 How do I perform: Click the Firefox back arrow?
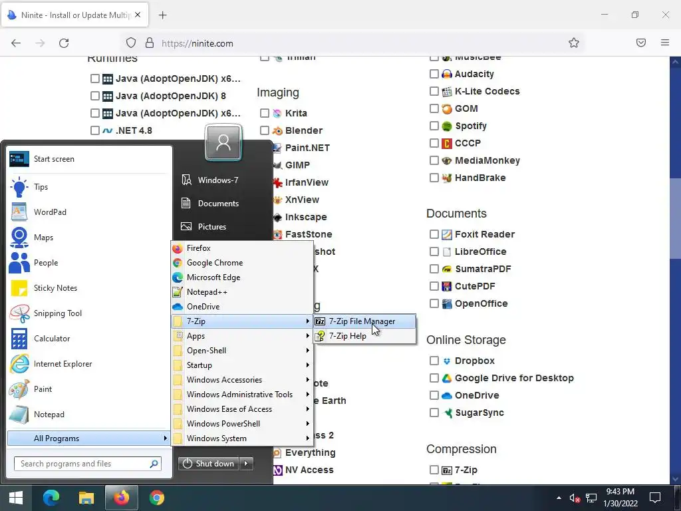coord(16,43)
